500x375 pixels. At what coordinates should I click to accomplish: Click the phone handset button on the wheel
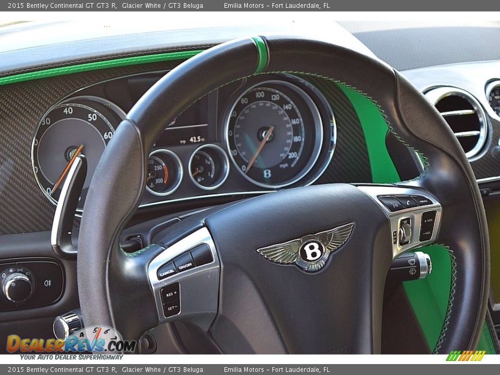click(x=408, y=202)
